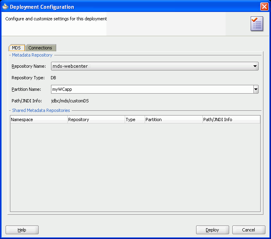Viewport: 271px width, 239px height.
Task: Click the Shared Metadata Repositories heading
Action: [41, 110]
